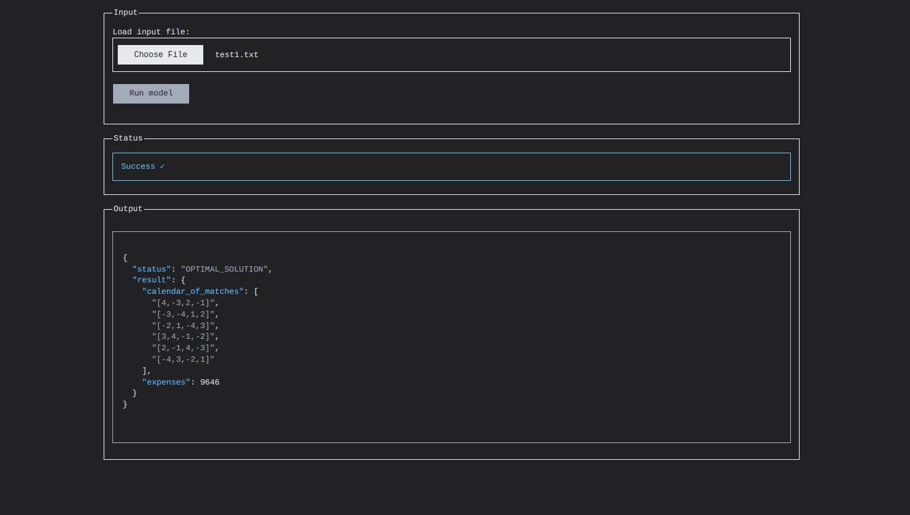Click the first row "[4,-3,2,-1]"
This screenshot has width=910, height=515.
(183, 303)
